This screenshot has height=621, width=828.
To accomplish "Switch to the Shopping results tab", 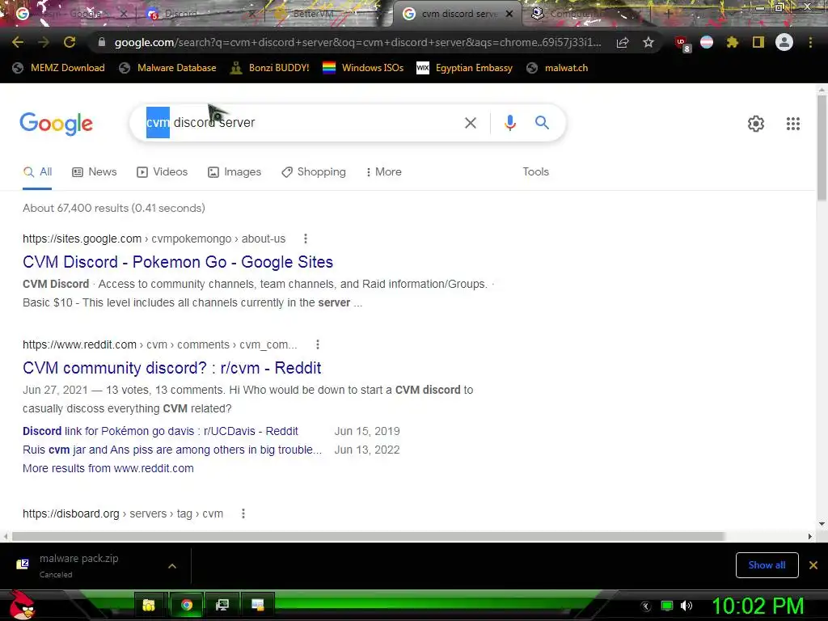I will pyautogui.click(x=314, y=172).
